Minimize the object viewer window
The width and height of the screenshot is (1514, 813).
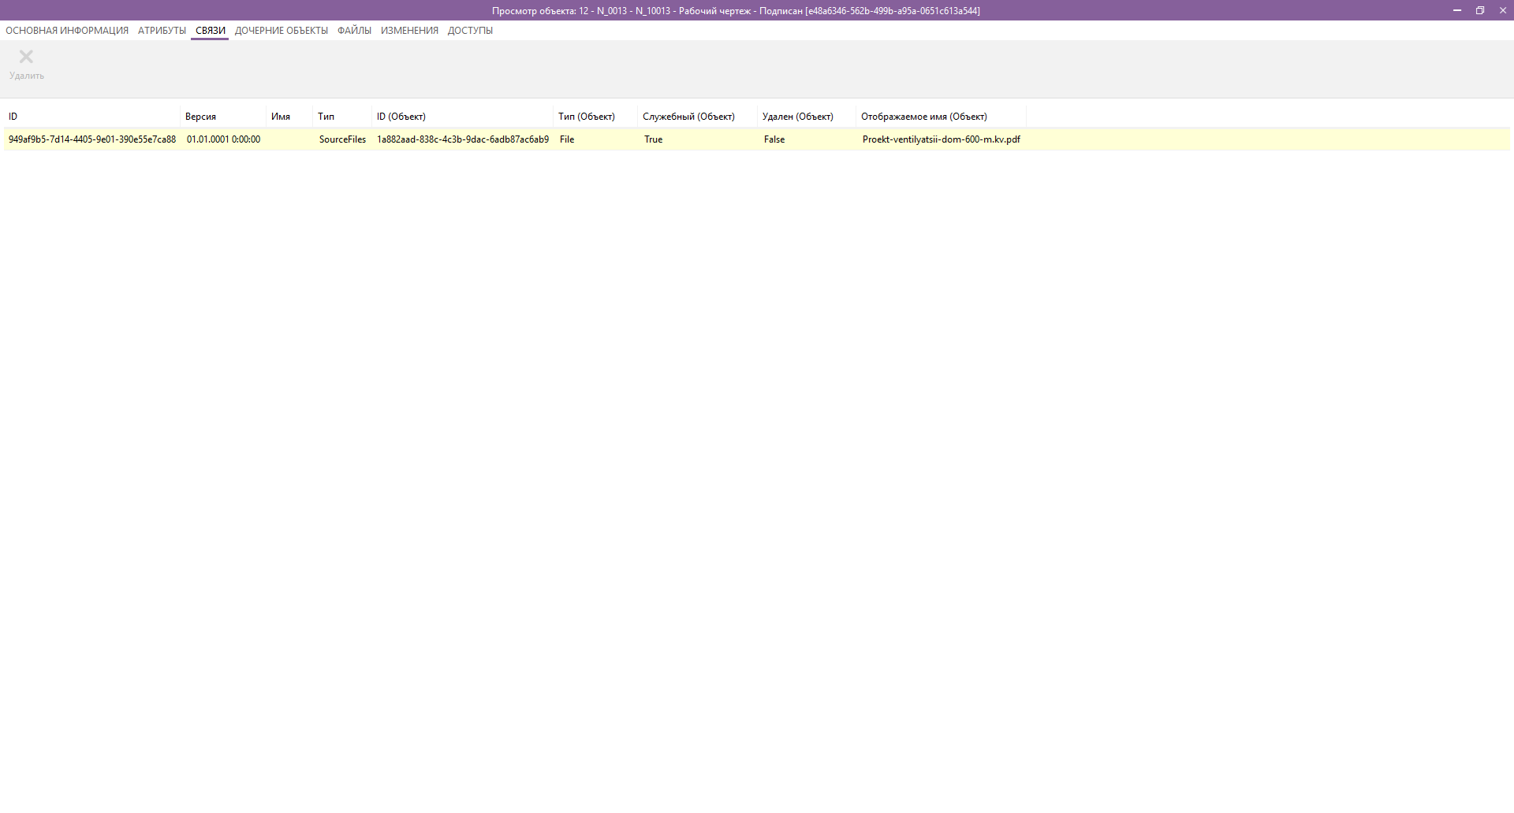click(x=1456, y=10)
